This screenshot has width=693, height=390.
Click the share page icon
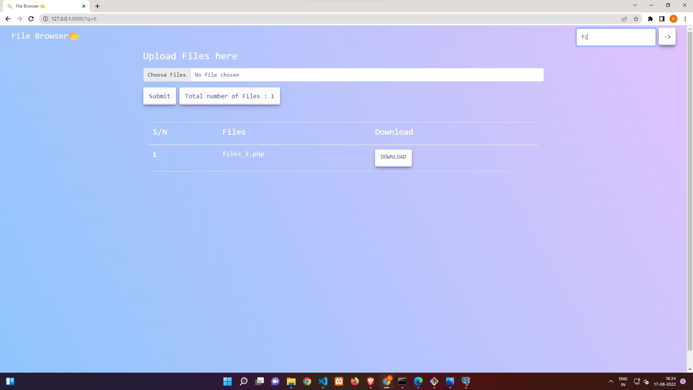[624, 19]
